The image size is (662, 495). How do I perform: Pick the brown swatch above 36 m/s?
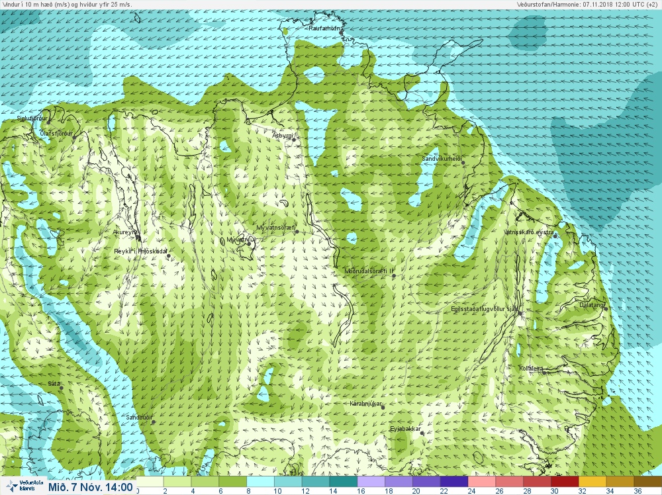pos(647,482)
